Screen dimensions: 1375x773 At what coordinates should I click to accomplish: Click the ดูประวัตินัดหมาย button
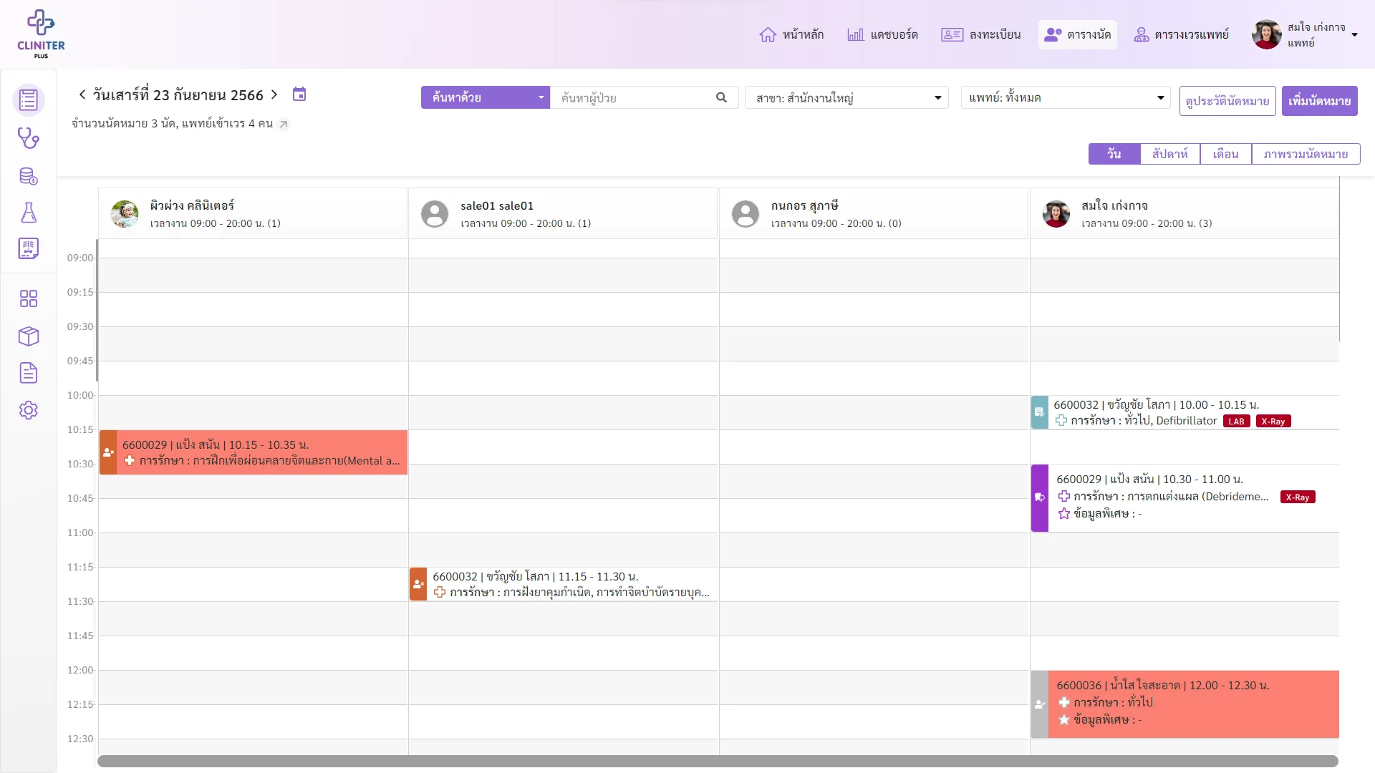tap(1227, 101)
